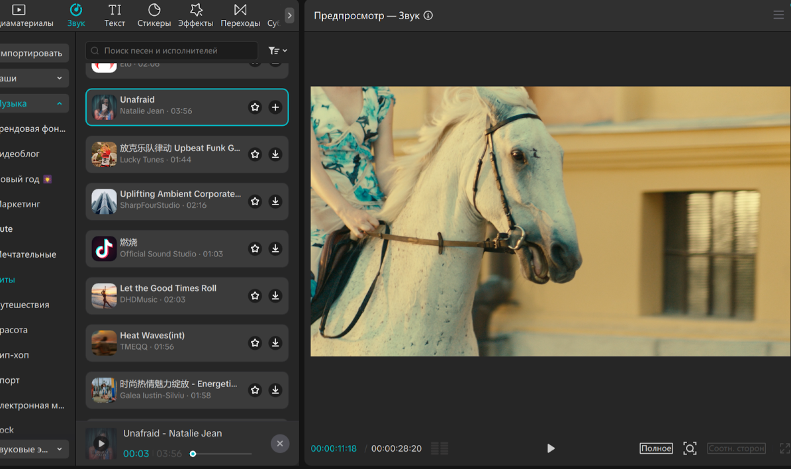
Task: Favorite the Heat Waves(int) track
Action: (255, 343)
